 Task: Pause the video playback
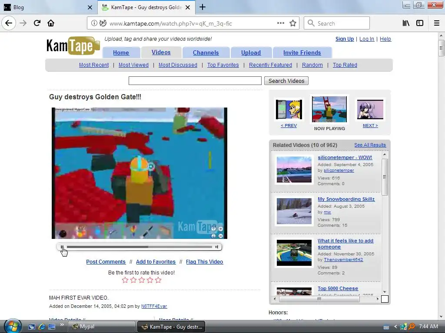[62, 247]
